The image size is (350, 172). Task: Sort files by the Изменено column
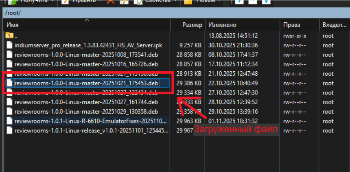[x=242, y=25]
